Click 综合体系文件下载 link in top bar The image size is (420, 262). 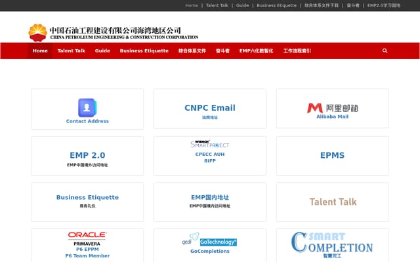pyautogui.click(x=322, y=5)
